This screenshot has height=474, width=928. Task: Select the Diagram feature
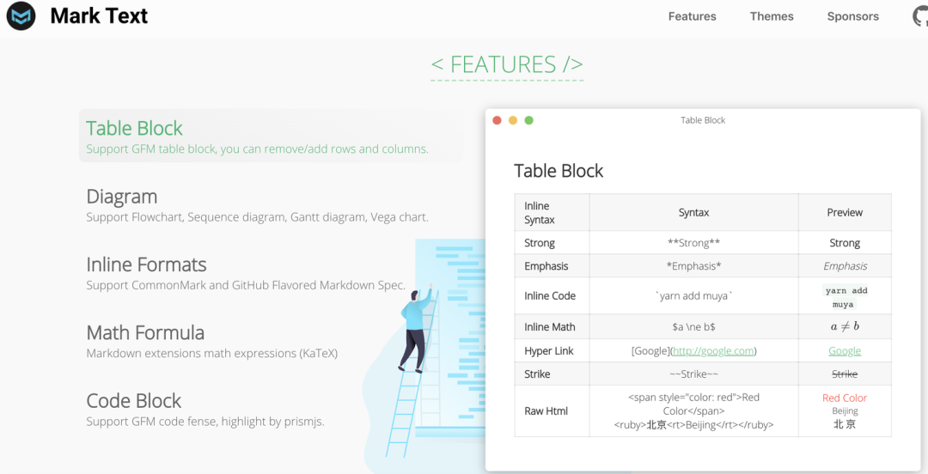pyautogui.click(x=122, y=197)
